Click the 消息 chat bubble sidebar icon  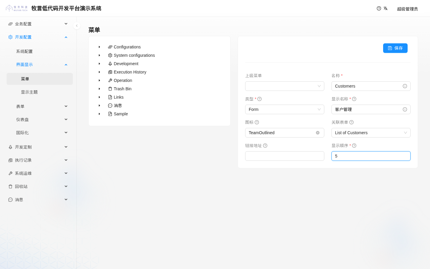click(10, 200)
